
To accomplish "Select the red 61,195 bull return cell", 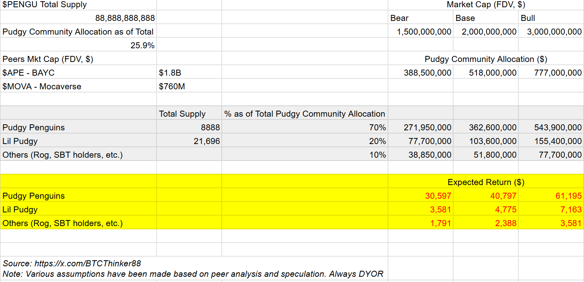I will (x=568, y=196).
